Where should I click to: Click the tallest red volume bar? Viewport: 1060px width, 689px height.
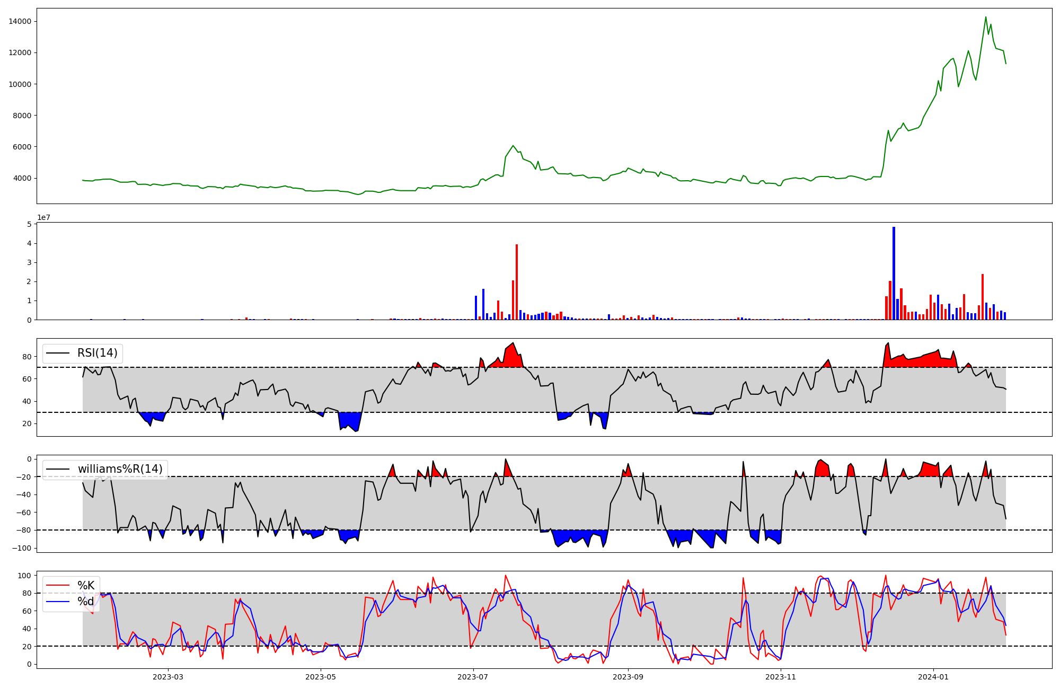(517, 281)
